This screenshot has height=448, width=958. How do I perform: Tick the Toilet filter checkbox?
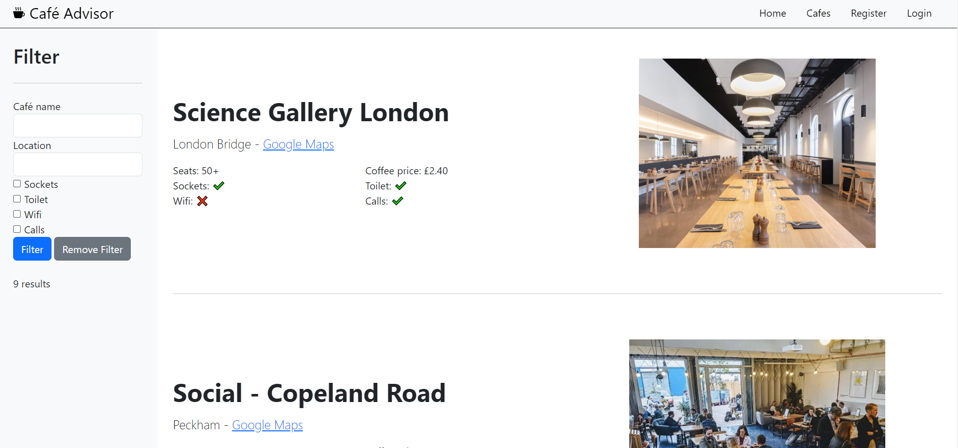pyautogui.click(x=17, y=199)
